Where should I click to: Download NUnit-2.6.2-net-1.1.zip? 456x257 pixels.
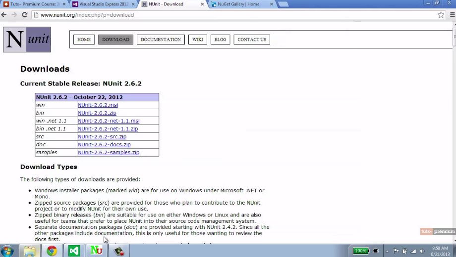click(108, 128)
